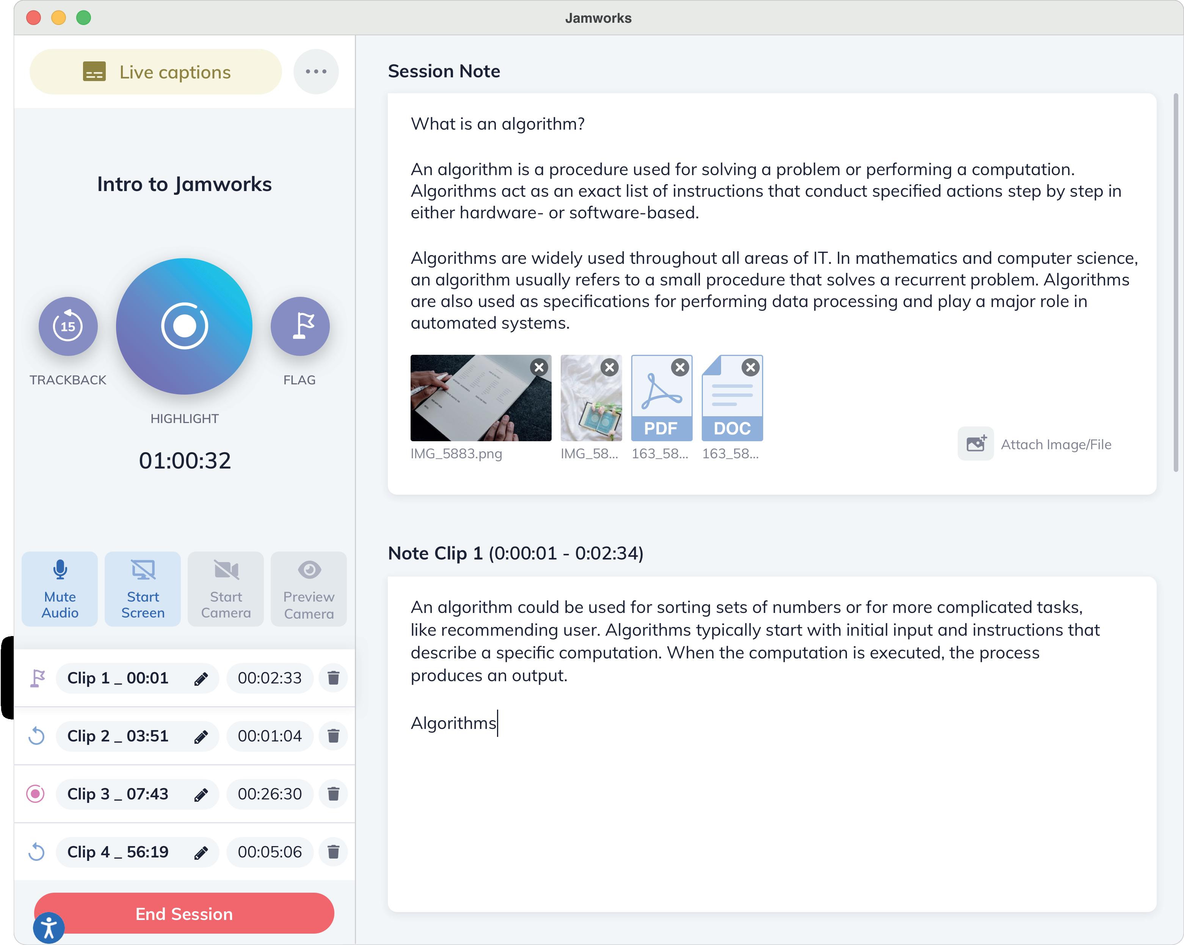Remove the PDF attachment
This screenshot has height=945, width=1184.
pyautogui.click(x=680, y=367)
